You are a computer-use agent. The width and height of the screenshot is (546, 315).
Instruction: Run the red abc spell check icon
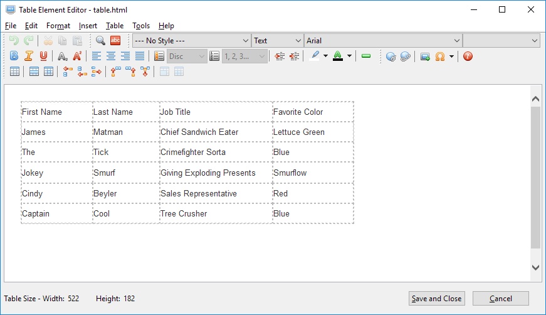(x=115, y=41)
